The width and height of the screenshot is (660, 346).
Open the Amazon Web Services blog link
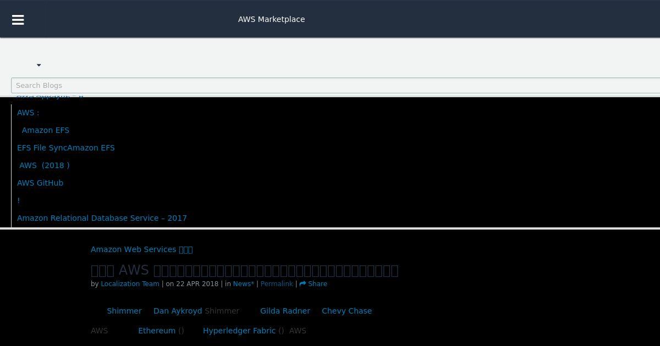tap(142, 249)
